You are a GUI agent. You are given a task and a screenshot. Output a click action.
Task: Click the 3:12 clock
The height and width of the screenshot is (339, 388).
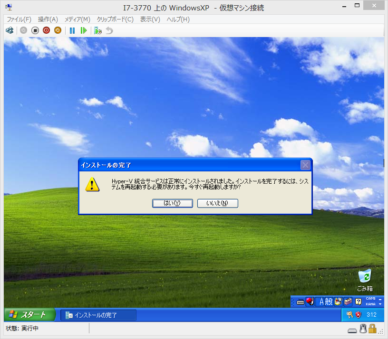pyautogui.click(x=371, y=314)
